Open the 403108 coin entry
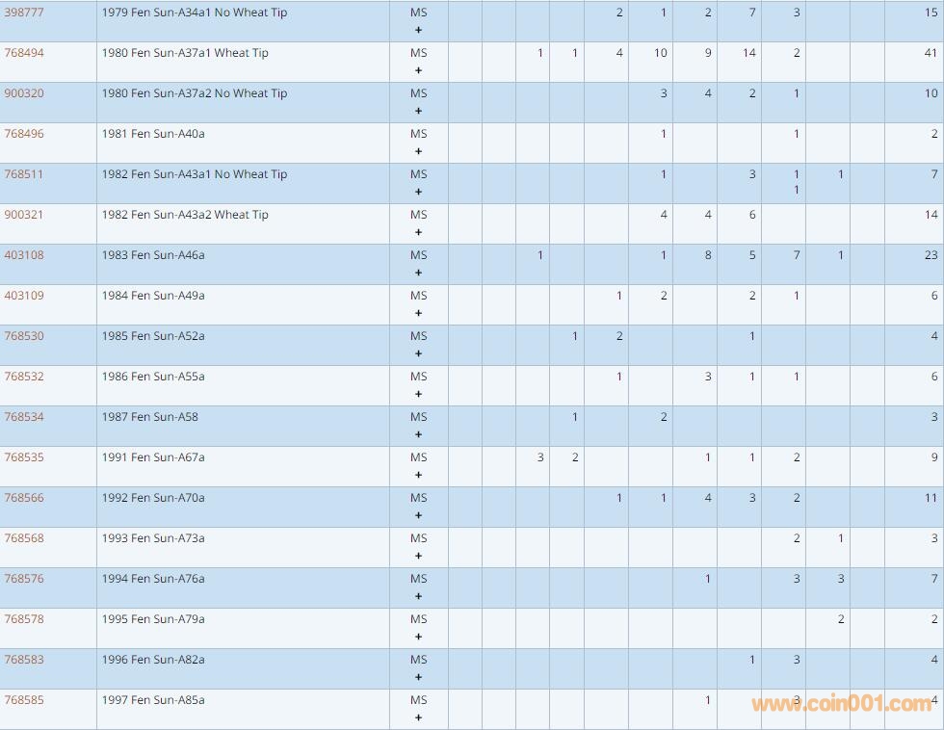 (x=24, y=255)
